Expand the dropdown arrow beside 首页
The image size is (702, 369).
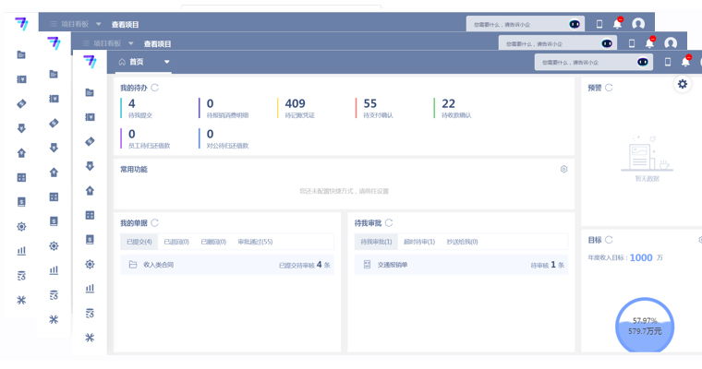(x=167, y=62)
